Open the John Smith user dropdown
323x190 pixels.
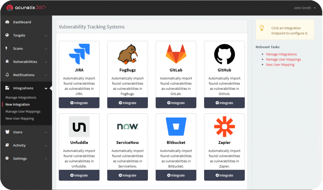pos(304,8)
